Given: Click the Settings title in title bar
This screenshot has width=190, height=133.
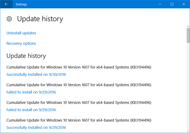Looking at the screenshot, I should 21,4.
